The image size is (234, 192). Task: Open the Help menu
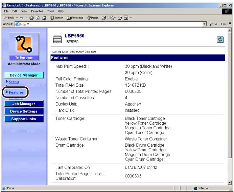pyautogui.click(x=61, y=11)
